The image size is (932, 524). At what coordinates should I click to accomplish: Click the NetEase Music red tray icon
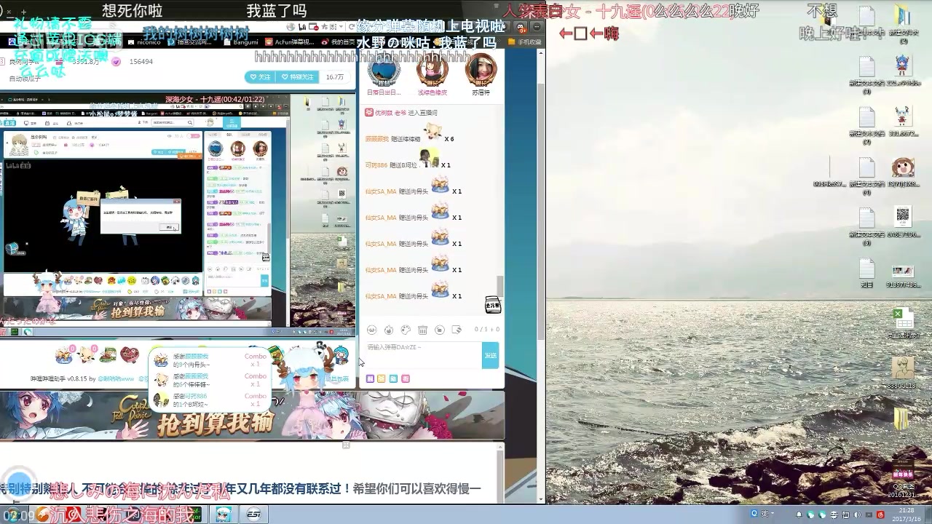(x=880, y=515)
